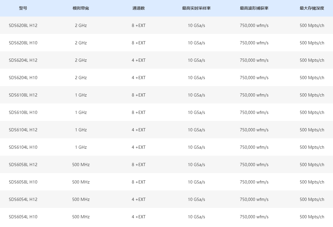Click the 模拟带宽 column header
The image size is (333, 227).
pyautogui.click(x=81, y=8)
